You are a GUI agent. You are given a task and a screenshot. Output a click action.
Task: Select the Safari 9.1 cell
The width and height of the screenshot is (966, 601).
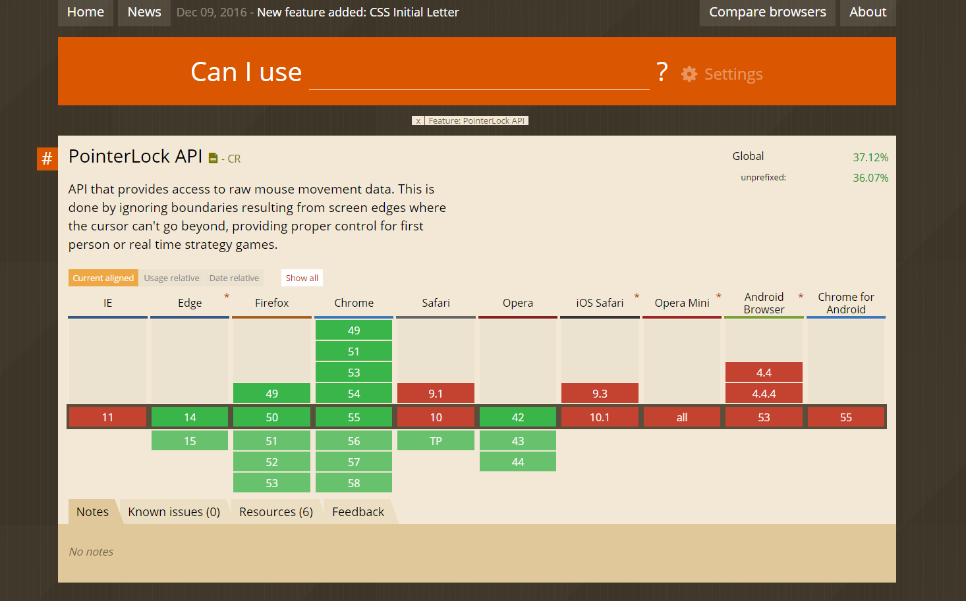(436, 393)
